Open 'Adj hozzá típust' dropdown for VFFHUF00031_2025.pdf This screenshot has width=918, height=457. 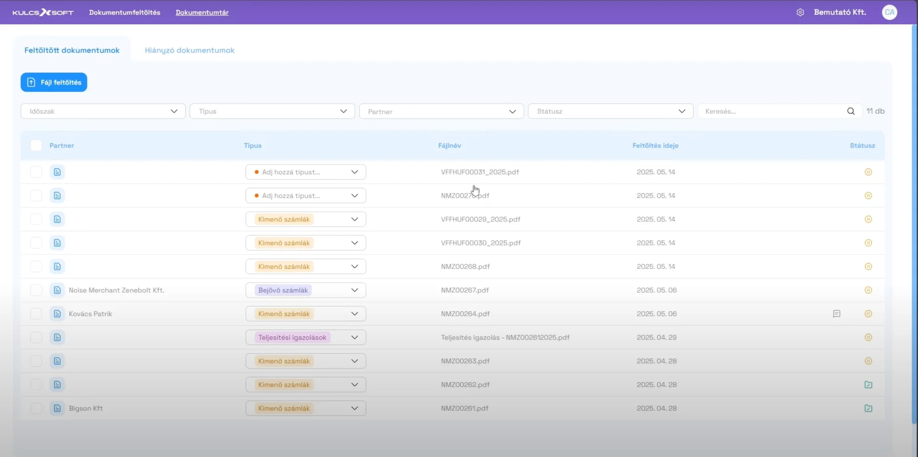click(306, 172)
